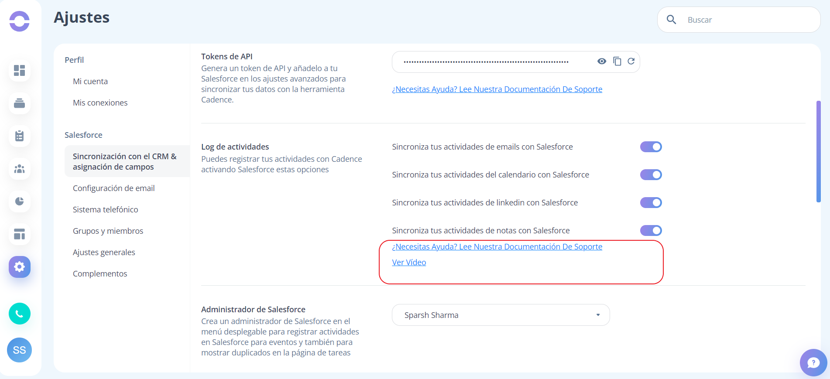The height and width of the screenshot is (379, 830).
Task: Open the people group icon in sidebar
Action: (20, 169)
